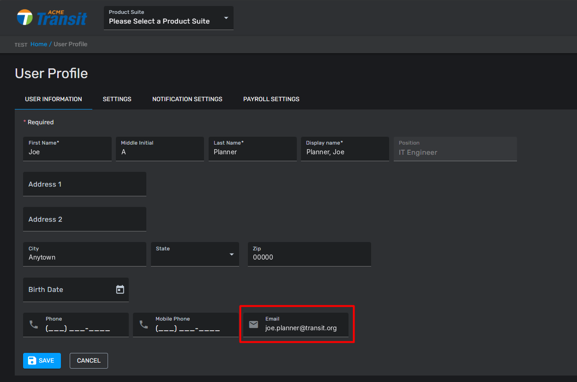Click the Zip field

309,254
